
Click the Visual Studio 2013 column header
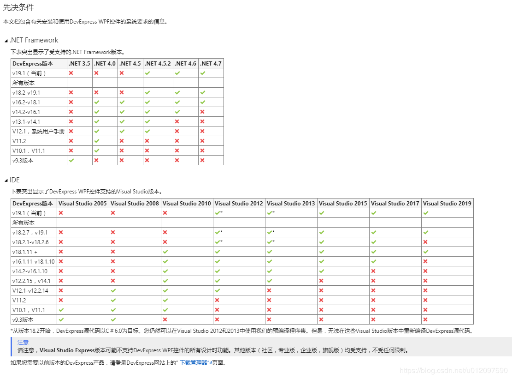click(291, 204)
